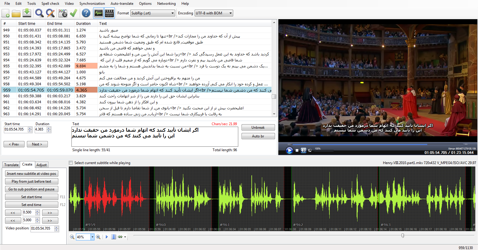Select subtitle row number 962
The width and height of the screenshot is (478, 250).
[136, 108]
